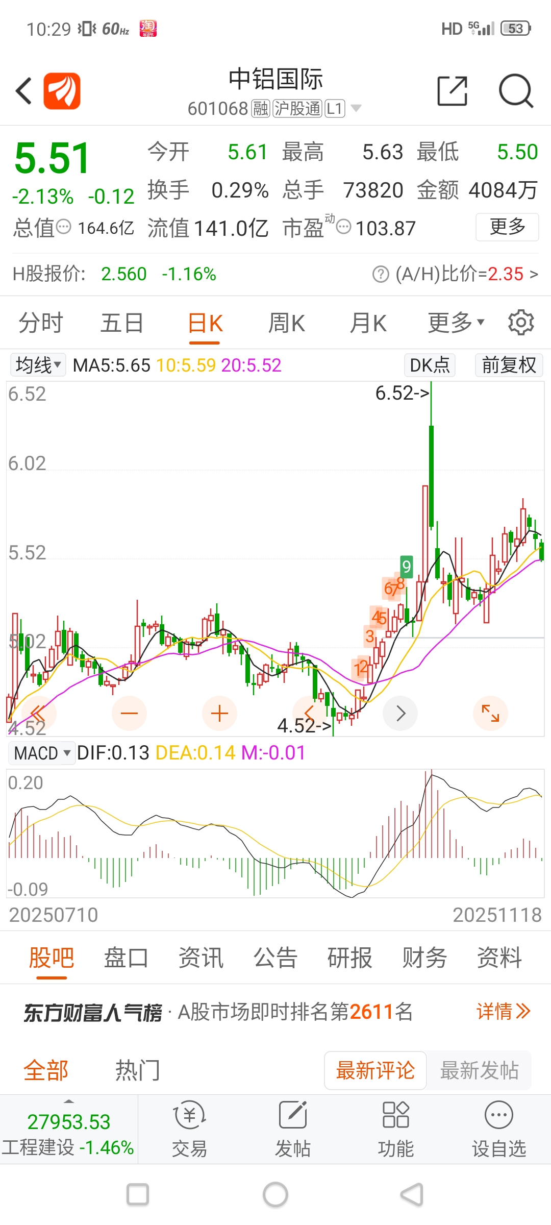Image resolution: width=551 pixels, height=1225 pixels.
Task: Open the search magnifier icon
Action: point(516,91)
